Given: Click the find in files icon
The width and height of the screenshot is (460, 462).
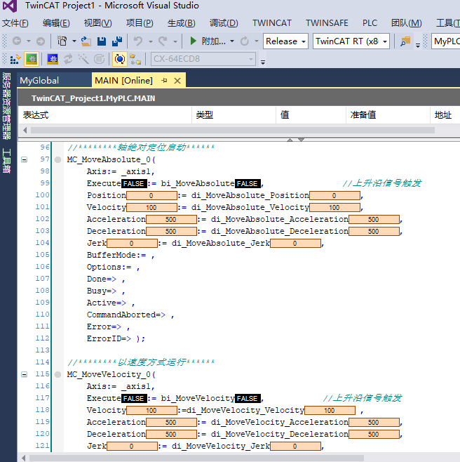Looking at the screenshot, I should tap(405, 41).
